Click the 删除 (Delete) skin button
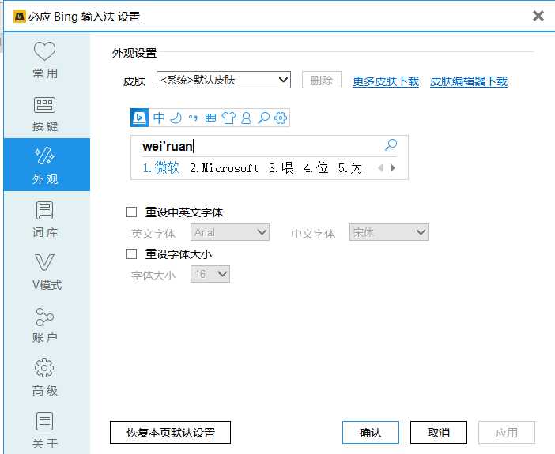 [322, 80]
